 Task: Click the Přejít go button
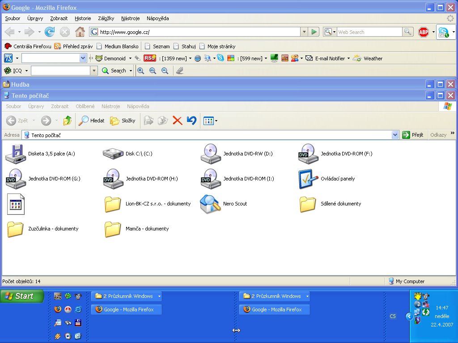[x=412, y=135]
